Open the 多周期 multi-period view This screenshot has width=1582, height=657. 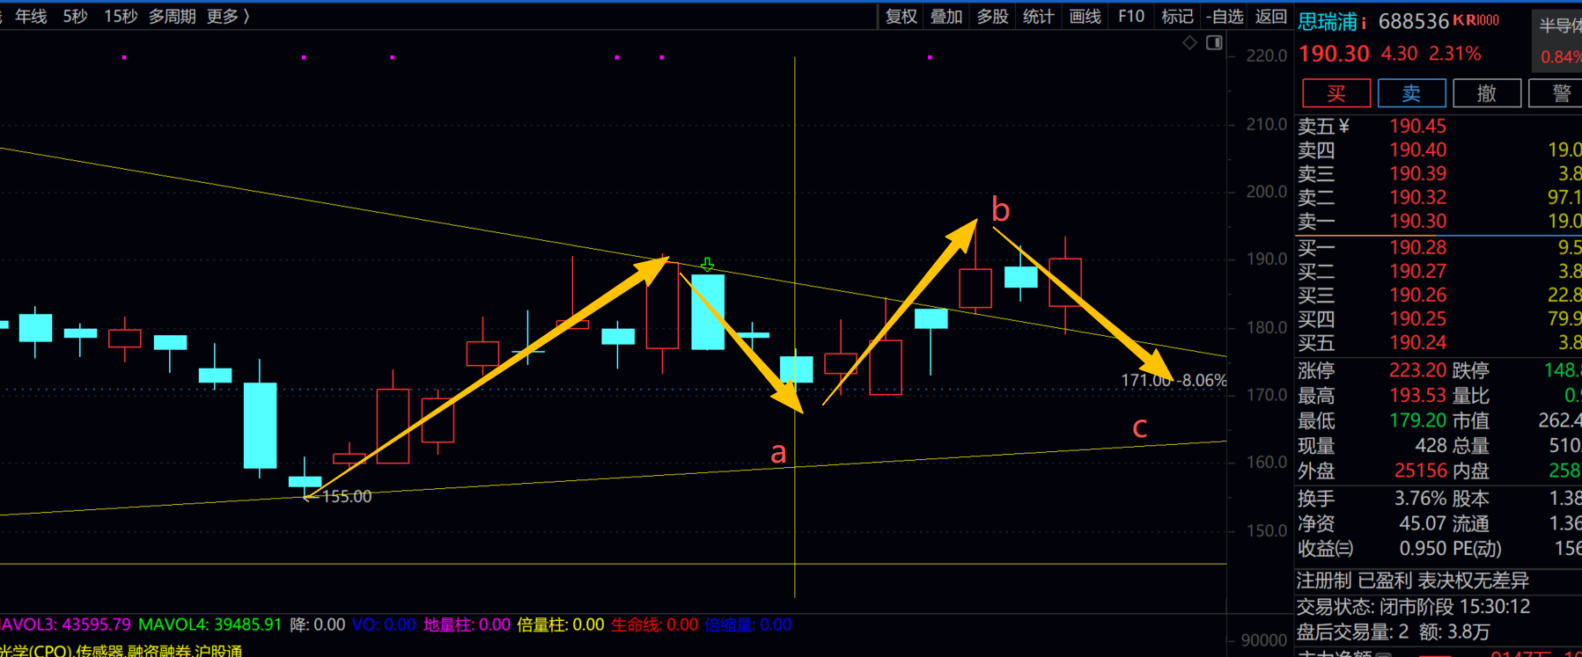pyautogui.click(x=172, y=16)
